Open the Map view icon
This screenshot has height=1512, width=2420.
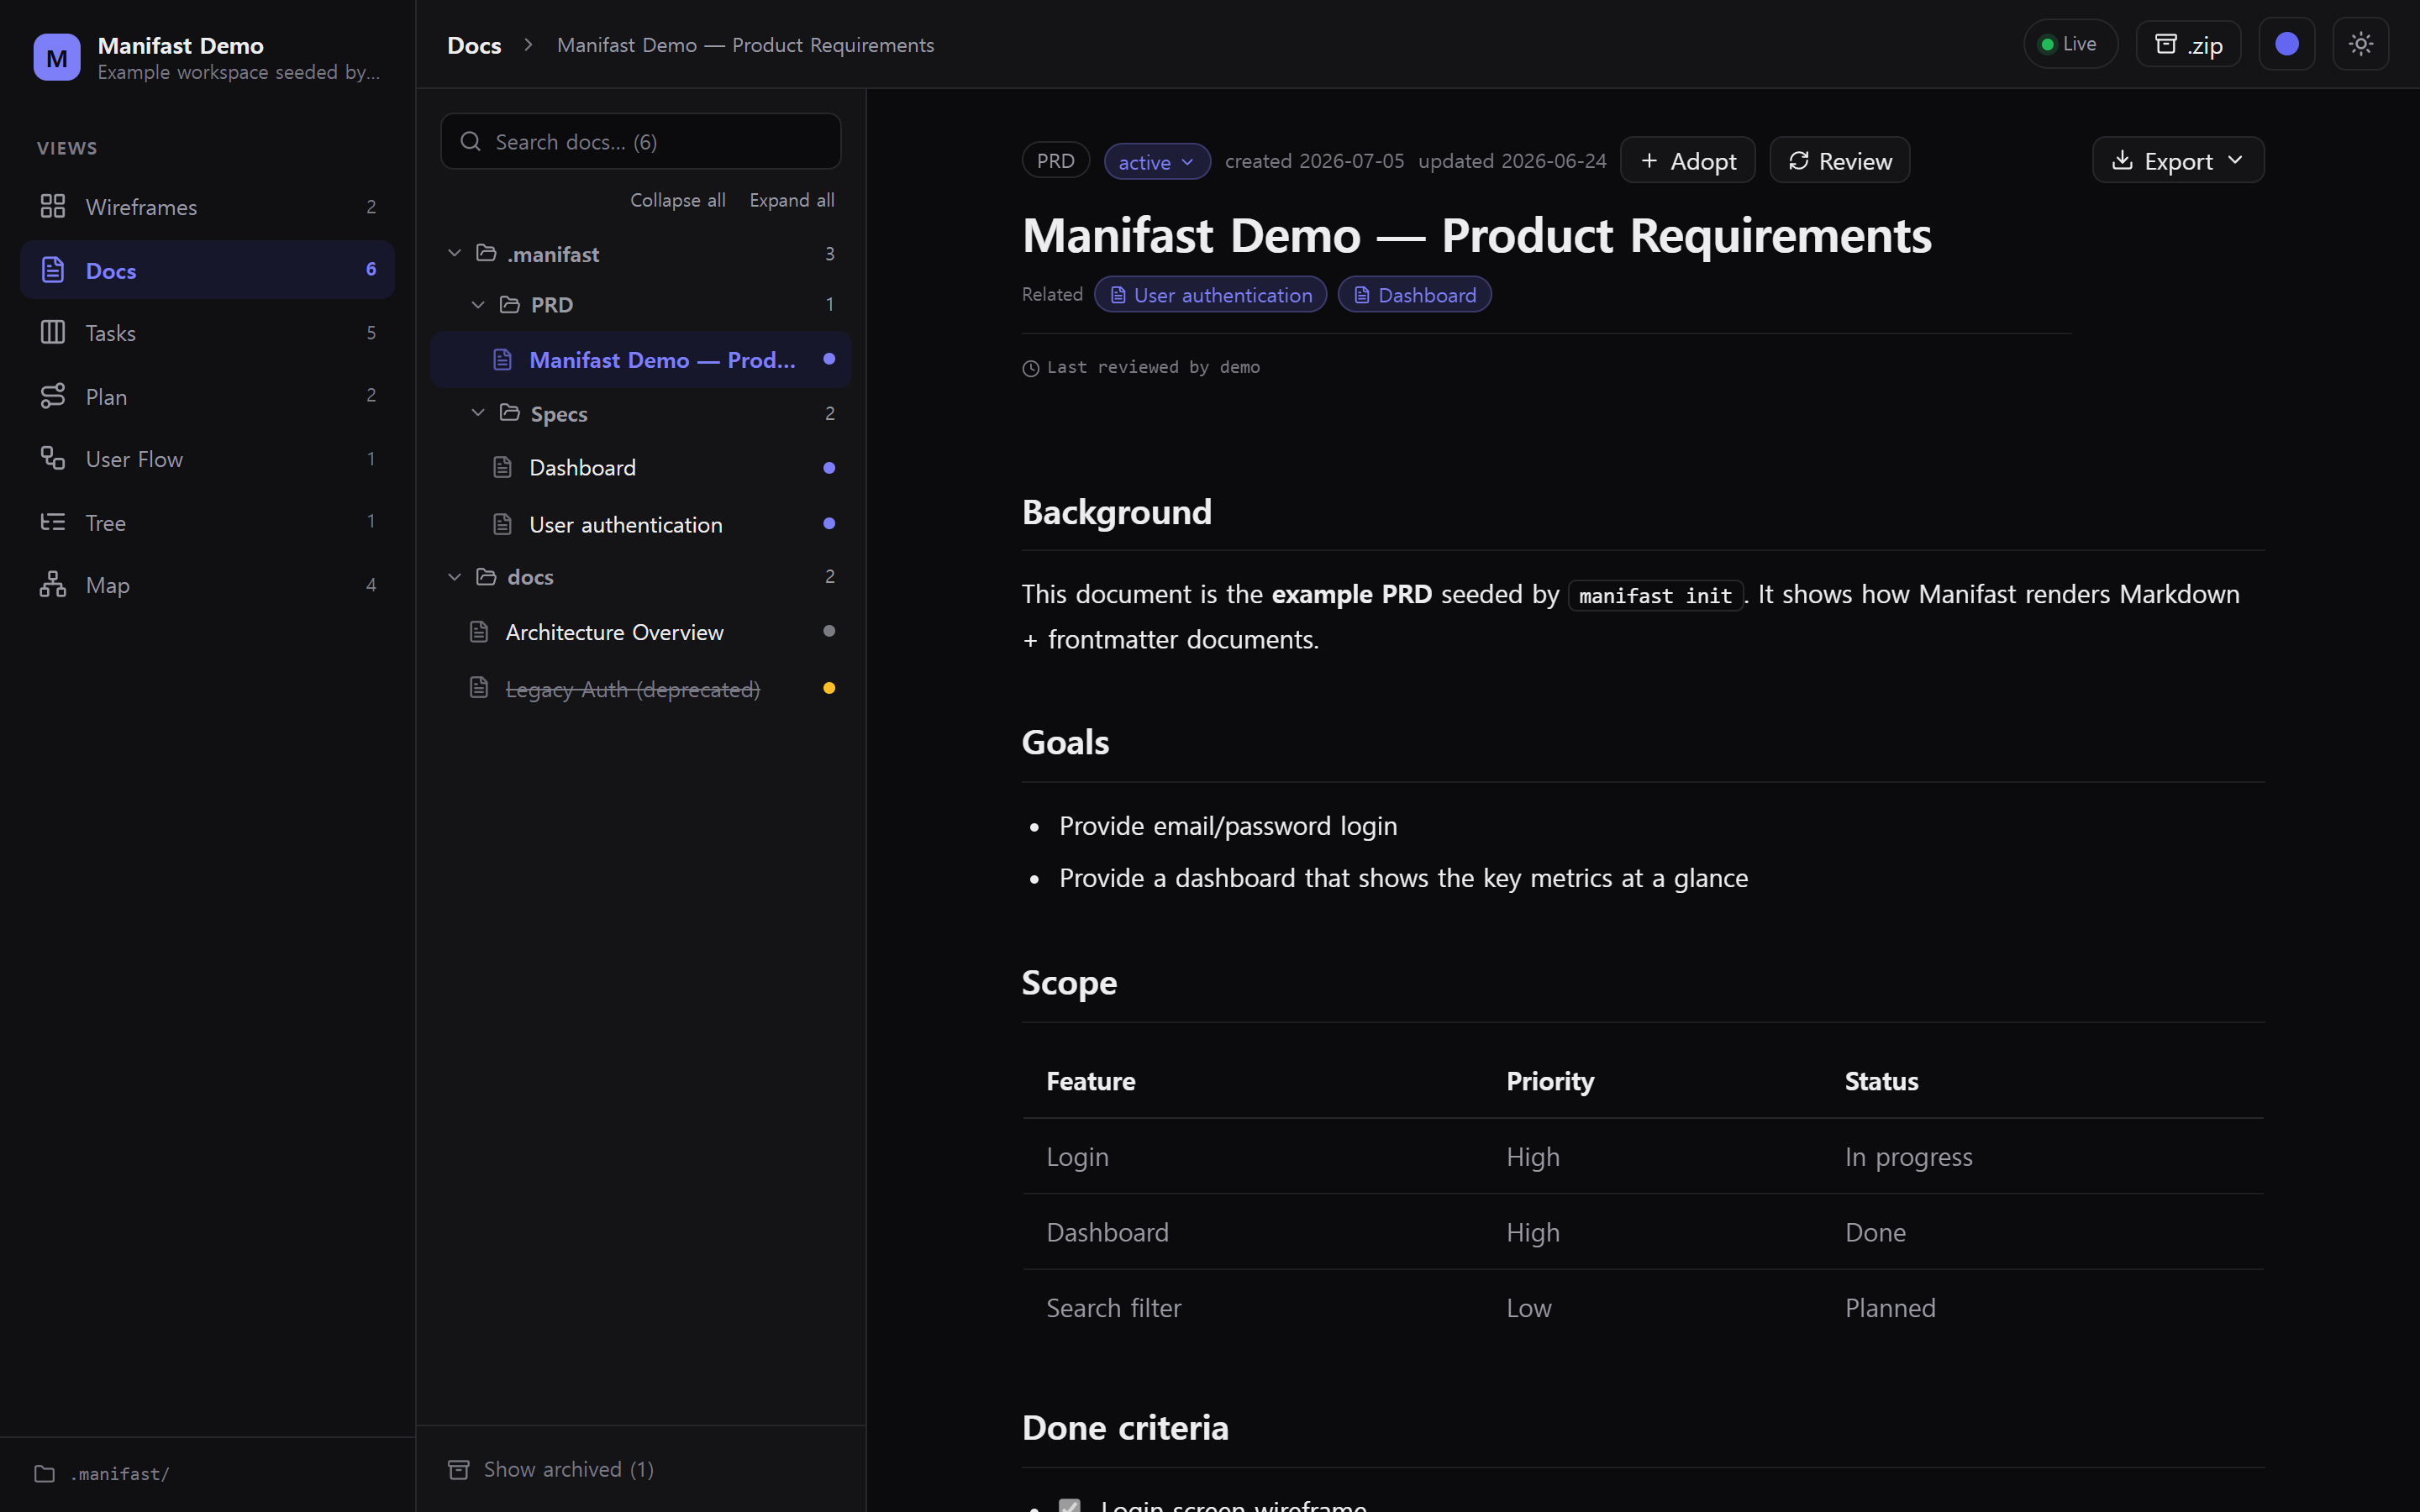[x=52, y=585]
